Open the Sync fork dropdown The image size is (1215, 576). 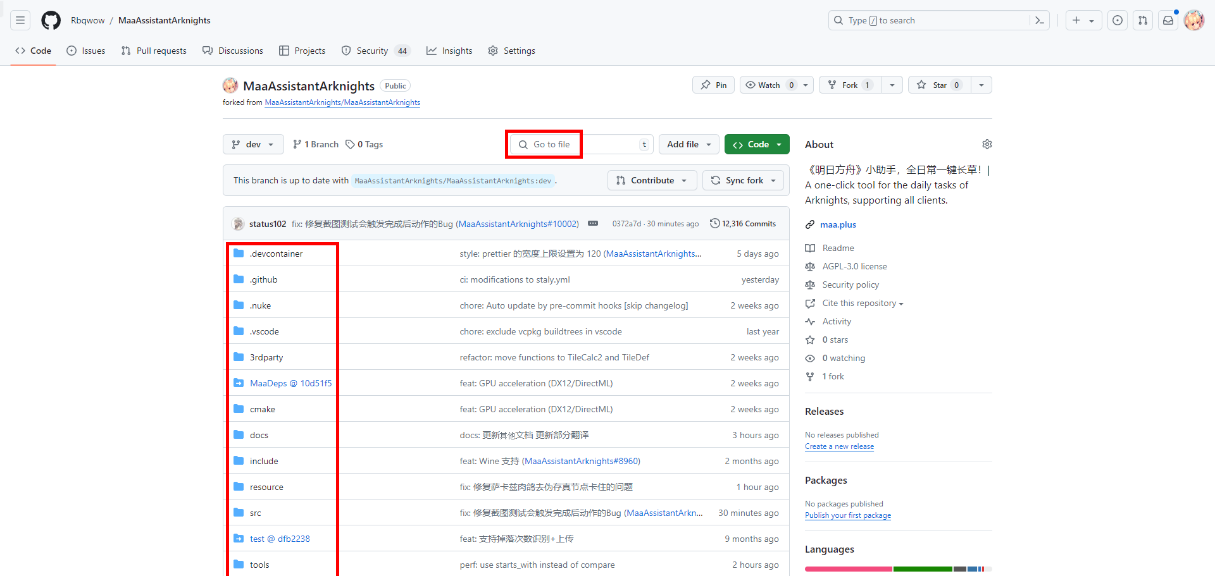(x=743, y=180)
